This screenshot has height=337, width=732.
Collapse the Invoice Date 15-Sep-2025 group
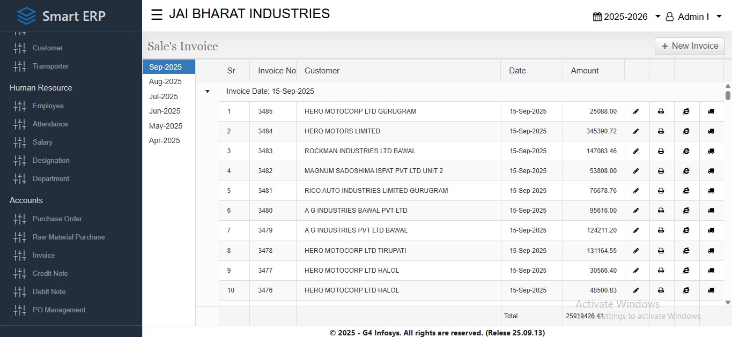(208, 92)
